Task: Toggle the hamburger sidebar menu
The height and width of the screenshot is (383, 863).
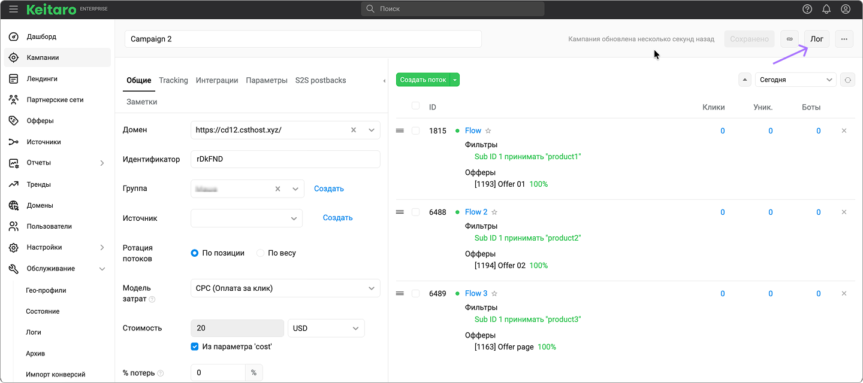Action: (x=13, y=9)
